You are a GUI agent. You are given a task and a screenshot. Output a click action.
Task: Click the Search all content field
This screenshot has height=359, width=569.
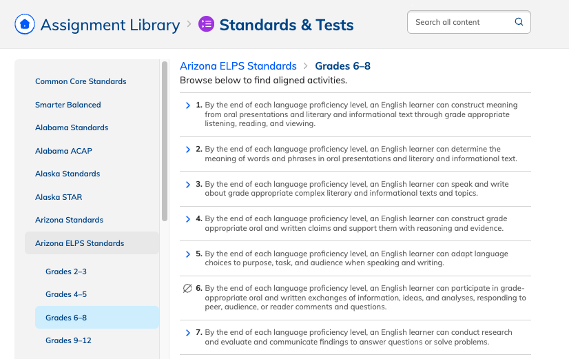(462, 22)
